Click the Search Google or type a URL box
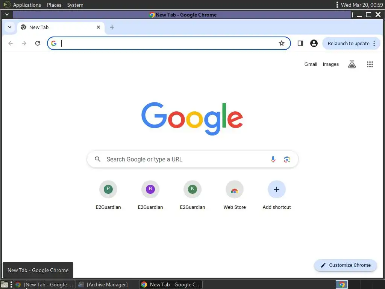 click(193, 159)
